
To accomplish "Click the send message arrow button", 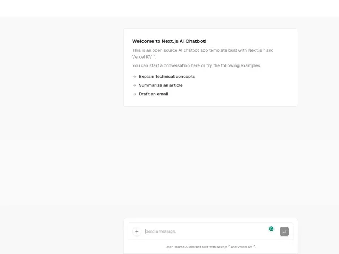I will click(x=284, y=231).
